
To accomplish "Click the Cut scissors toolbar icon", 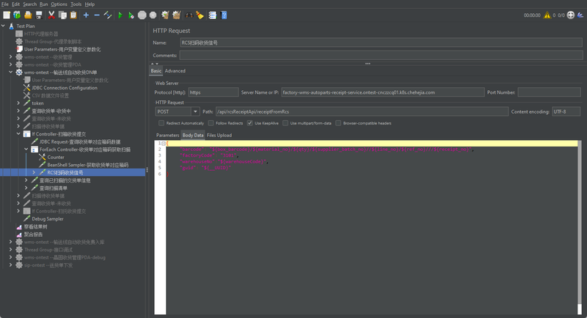I will click(x=51, y=15).
